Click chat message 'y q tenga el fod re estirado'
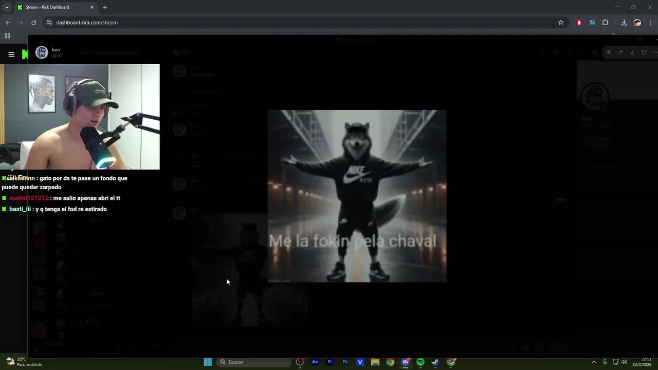The width and height of the screenshot is (658, 370). tap(71, 209)
